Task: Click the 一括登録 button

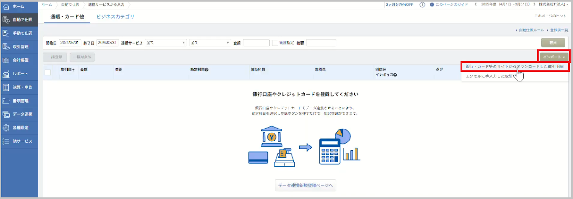Action: coord(55,57)
